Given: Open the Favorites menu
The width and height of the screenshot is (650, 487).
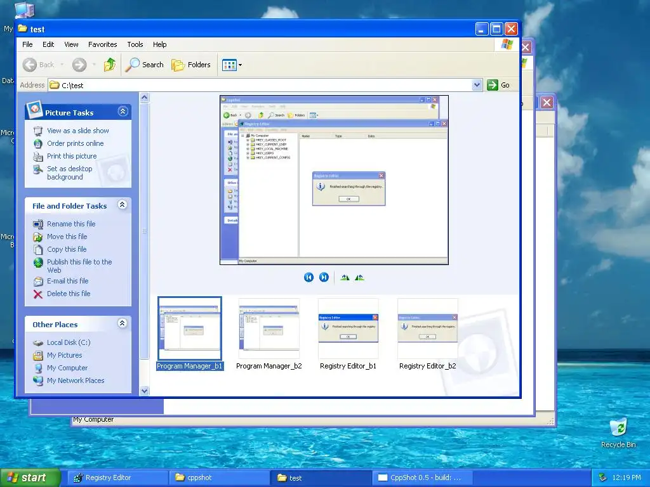Looking at the screenshot, I should [x=102, y=44].
